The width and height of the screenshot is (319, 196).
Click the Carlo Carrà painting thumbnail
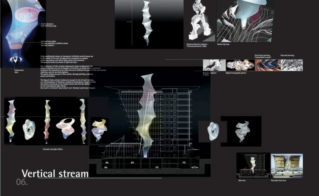coord(267,65)
